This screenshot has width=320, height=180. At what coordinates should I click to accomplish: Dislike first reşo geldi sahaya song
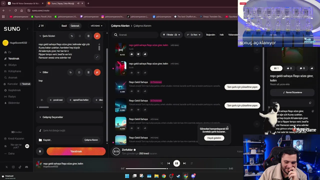click(x=138, y=54)
